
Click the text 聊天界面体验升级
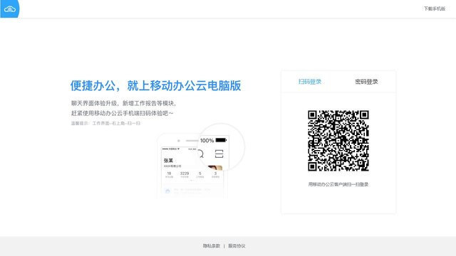pyautogui.click(x=94, y=103)
